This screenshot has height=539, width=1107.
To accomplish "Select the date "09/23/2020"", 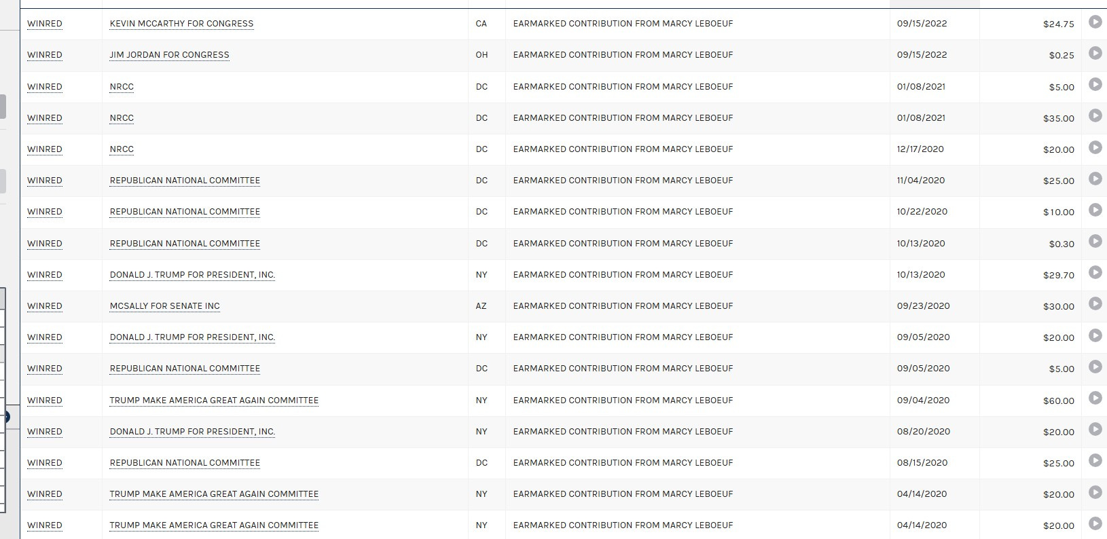I will coord(924,306).
